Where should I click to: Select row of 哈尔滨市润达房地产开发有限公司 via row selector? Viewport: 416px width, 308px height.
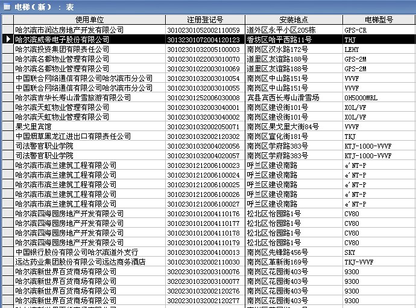pyautogui.click(x=8, y=30)
